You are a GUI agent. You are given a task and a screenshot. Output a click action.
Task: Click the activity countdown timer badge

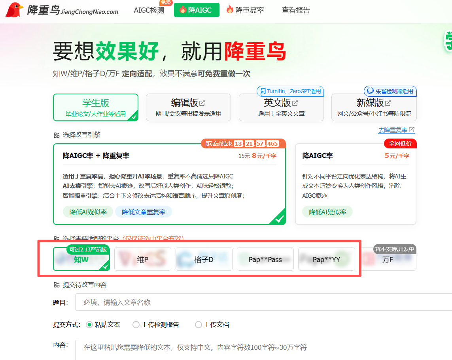(243, 143)
